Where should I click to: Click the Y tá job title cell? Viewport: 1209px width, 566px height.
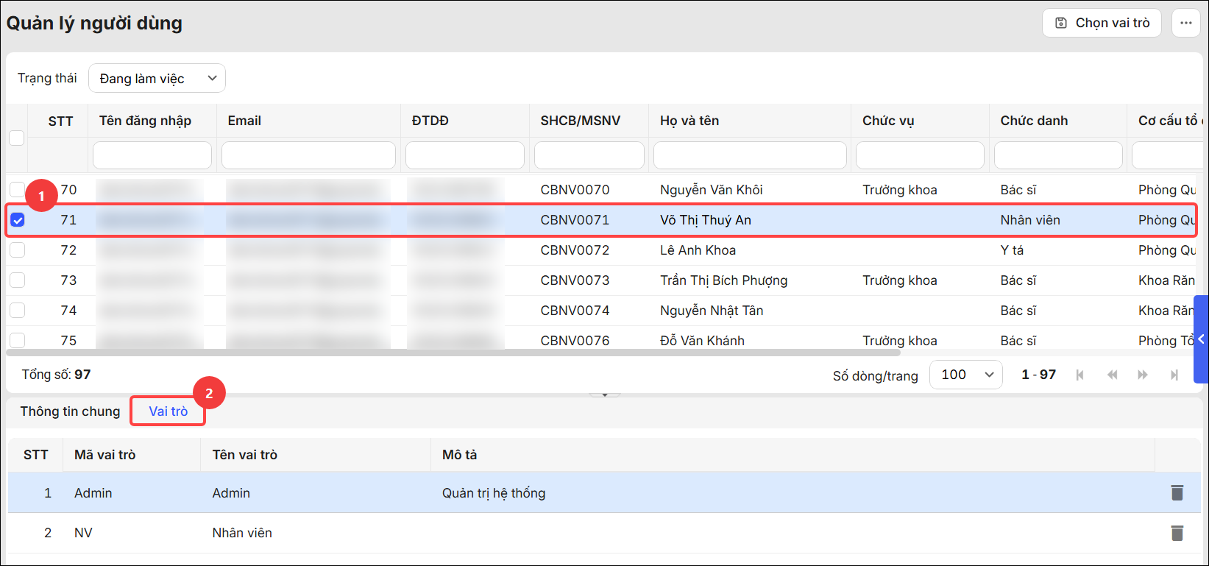pos(1012,250)
